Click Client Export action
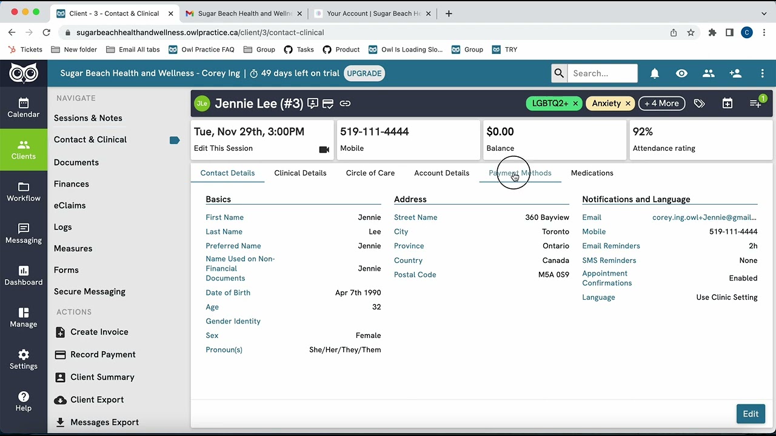 (89, 400)
